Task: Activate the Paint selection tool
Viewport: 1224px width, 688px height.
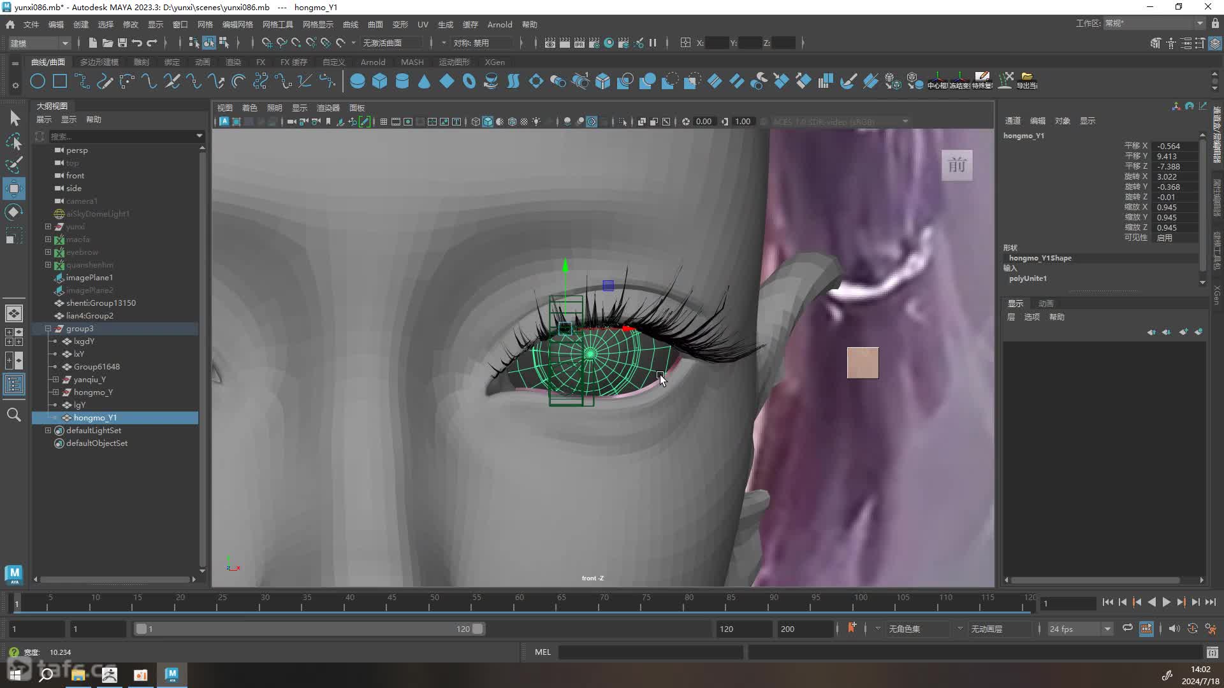Action: pyautogui.click(x=14, y=165)
